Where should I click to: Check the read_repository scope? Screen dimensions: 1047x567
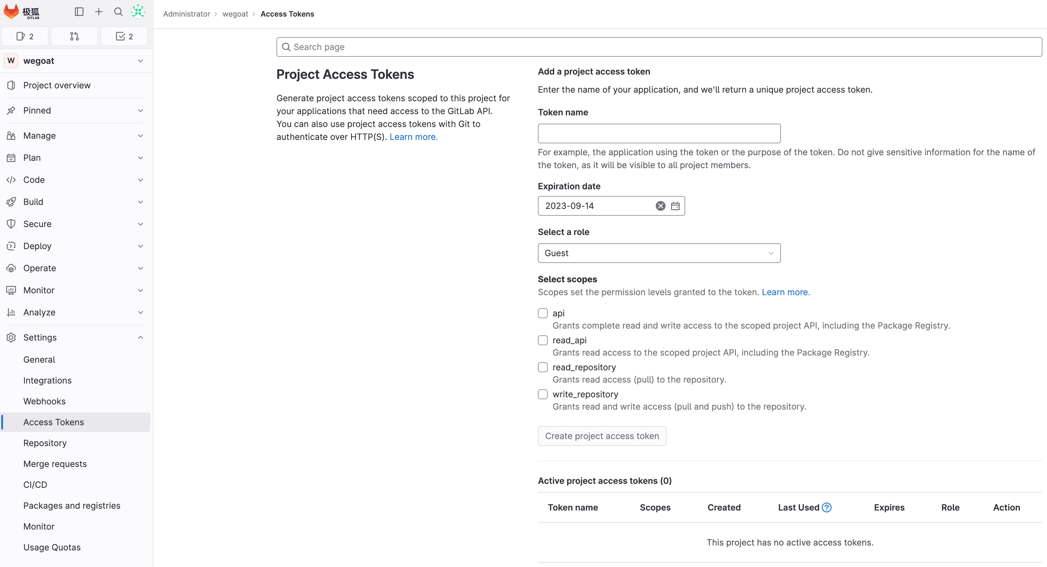tap(543, 368)
